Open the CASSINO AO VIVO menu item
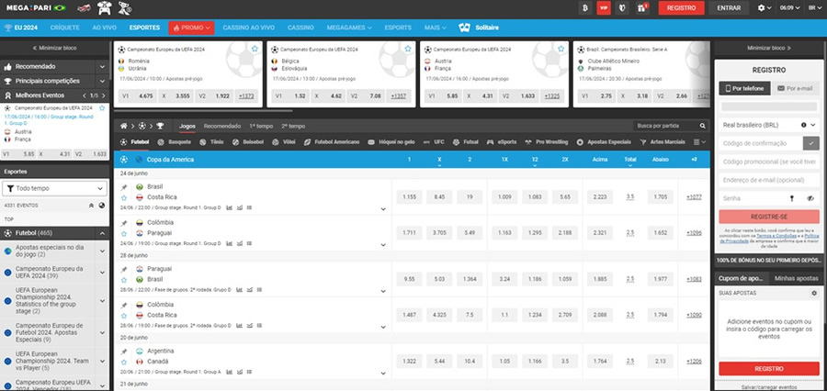This screenshot has height=391, width=827. coord(251,28)
